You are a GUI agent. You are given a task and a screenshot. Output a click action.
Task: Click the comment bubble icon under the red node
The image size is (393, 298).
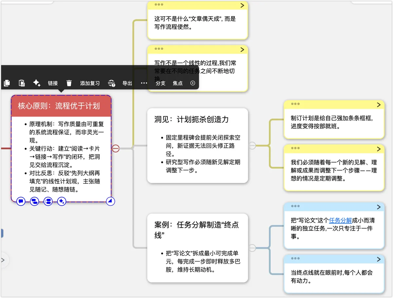coord(21,201)
